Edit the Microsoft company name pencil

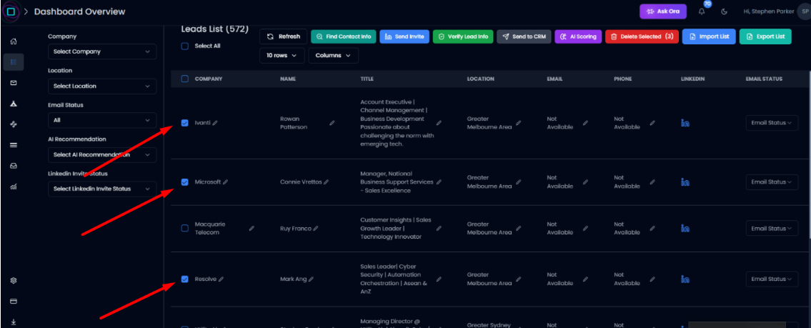[226, 182]
